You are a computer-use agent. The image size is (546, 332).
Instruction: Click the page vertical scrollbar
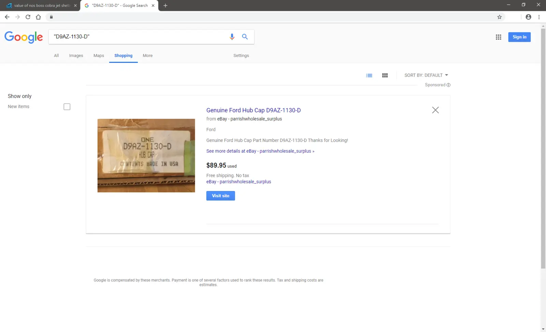pos(543,149)
